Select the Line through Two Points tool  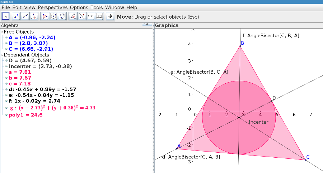[x=25, y=16]
